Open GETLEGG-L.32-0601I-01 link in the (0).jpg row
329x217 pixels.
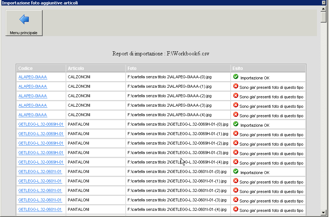pyautogui.click(x=40, y=172)
